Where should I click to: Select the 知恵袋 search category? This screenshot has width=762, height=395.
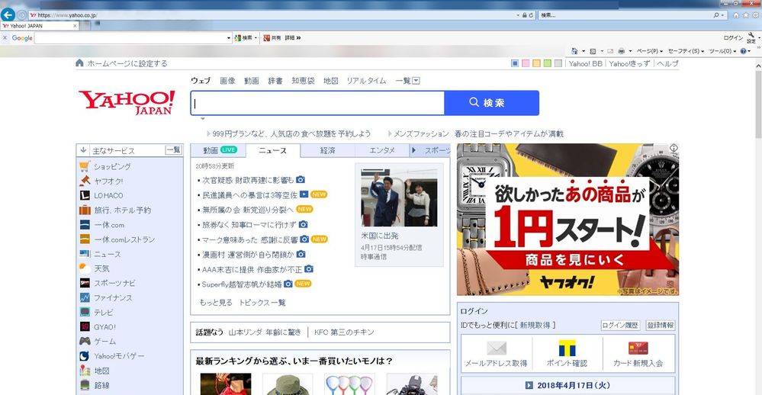[303, 81]
